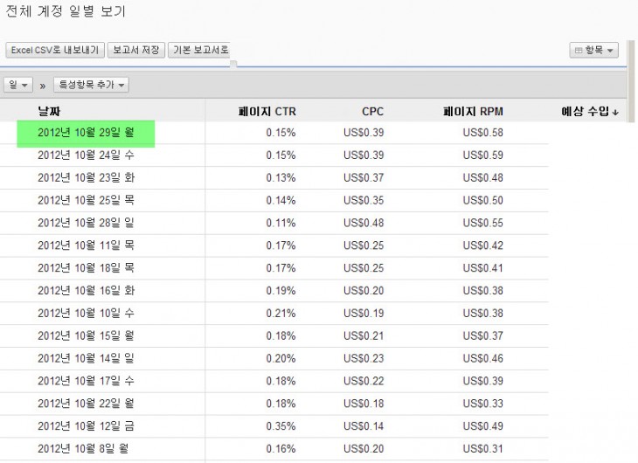This screenshot has width=638, height=463.
Task: Click the US$0.14 CPC value
Action: click(364, 426)
